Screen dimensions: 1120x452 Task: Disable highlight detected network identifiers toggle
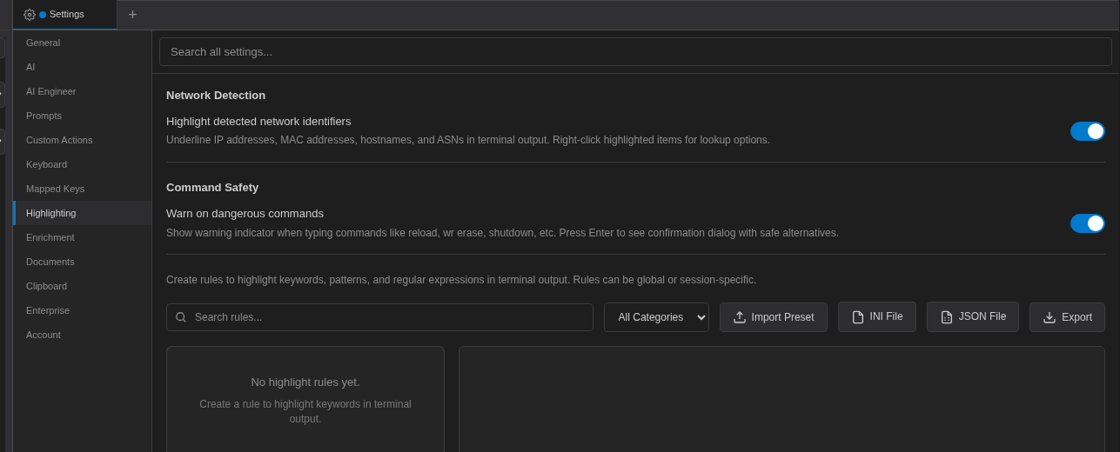pyautogui.click(x=1088, y=131)
